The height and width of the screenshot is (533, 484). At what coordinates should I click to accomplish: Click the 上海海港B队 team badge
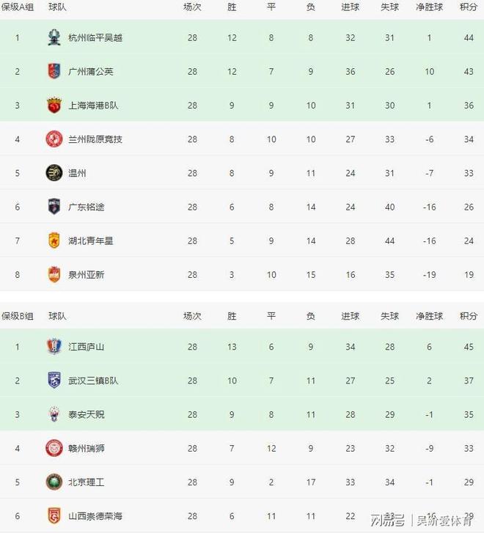pos(54,105)
